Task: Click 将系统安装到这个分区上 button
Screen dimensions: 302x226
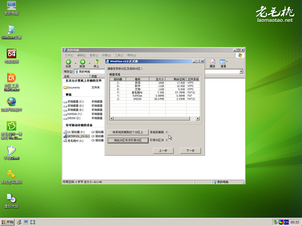Action: (128, 132)
